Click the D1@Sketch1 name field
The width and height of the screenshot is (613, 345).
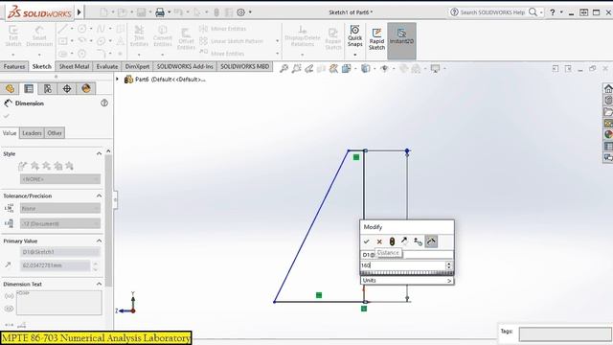(x=60, y=252)
